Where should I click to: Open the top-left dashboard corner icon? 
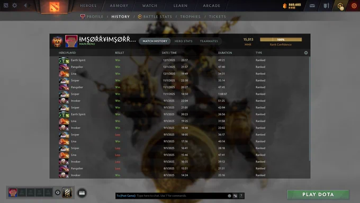coord(6,5)
